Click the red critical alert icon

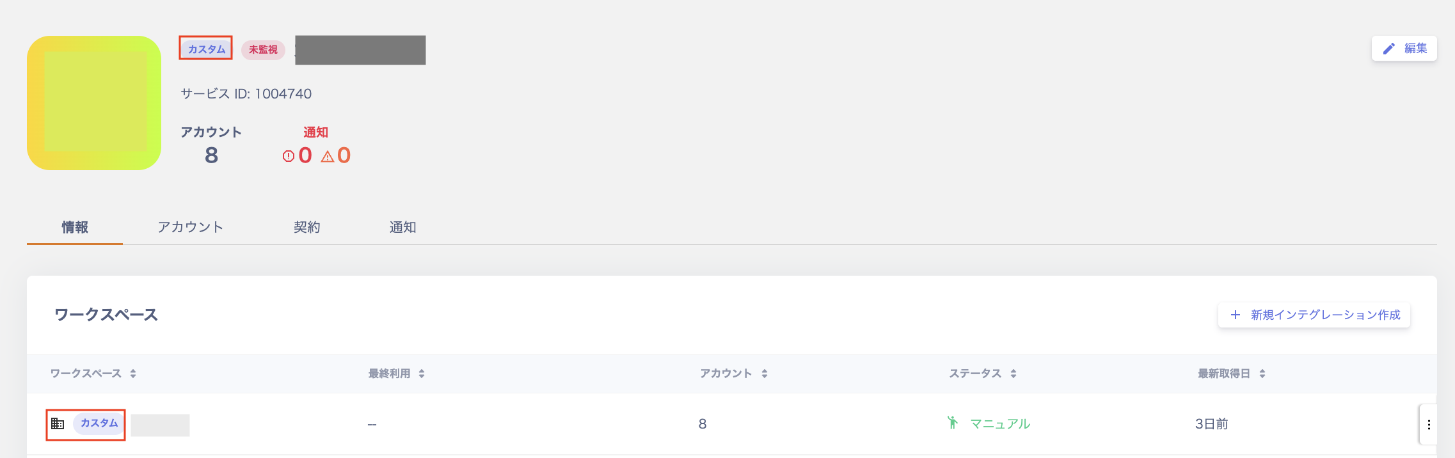tap(289, 155)
